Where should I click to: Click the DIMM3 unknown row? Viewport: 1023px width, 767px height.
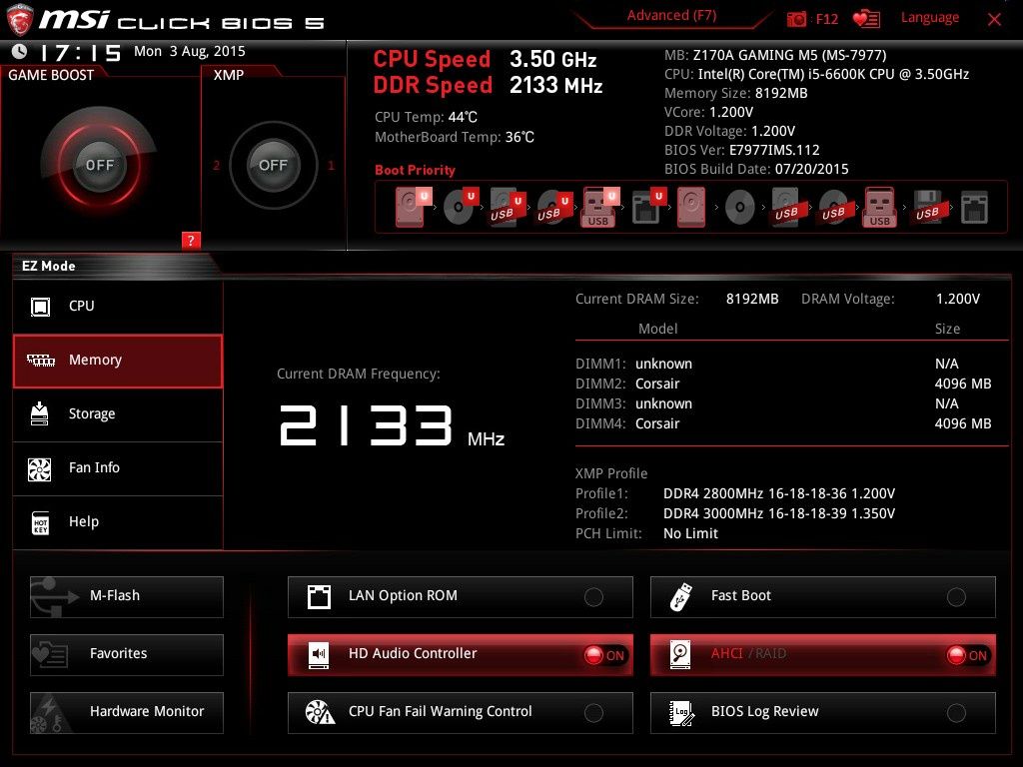[767, 403]
